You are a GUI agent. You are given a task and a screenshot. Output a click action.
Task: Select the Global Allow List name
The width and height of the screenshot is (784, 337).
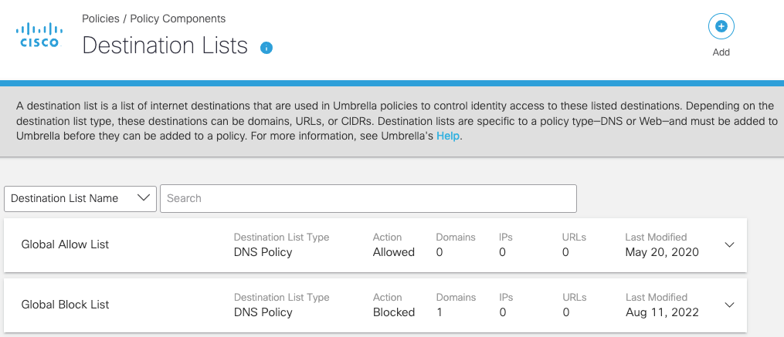65,244
